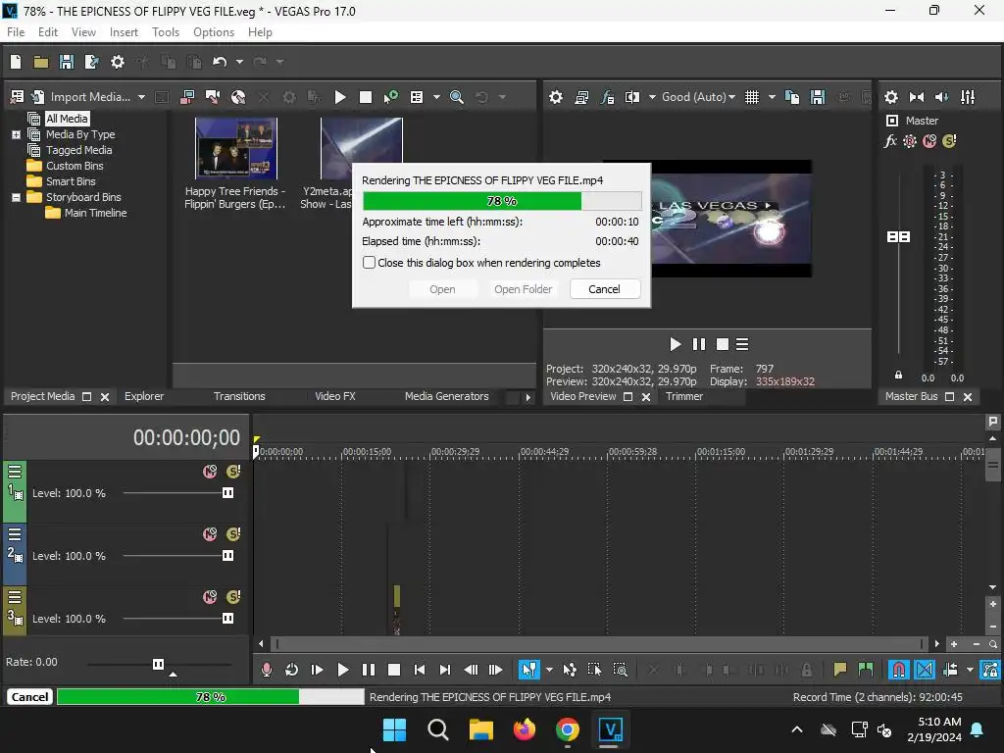Mute track 1 in track header
This screenshot has width=1004, height=753.
click(210, 472)
